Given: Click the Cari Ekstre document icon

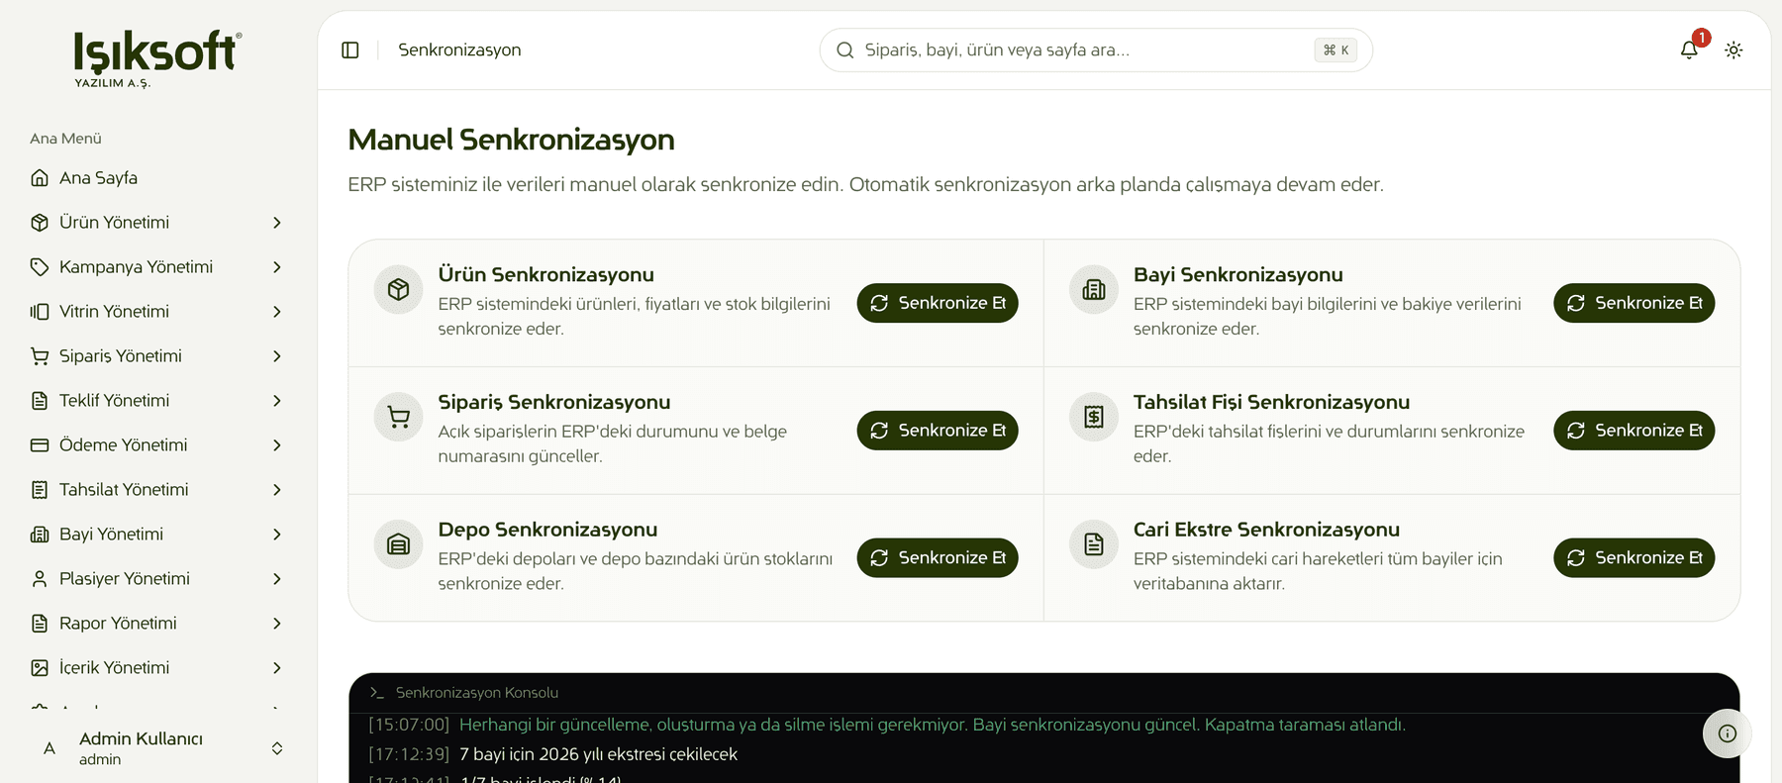Looking at the screenshot, I should click(1094, 544).
